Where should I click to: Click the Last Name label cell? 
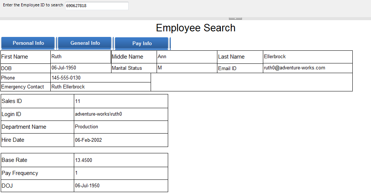(240, 57)
